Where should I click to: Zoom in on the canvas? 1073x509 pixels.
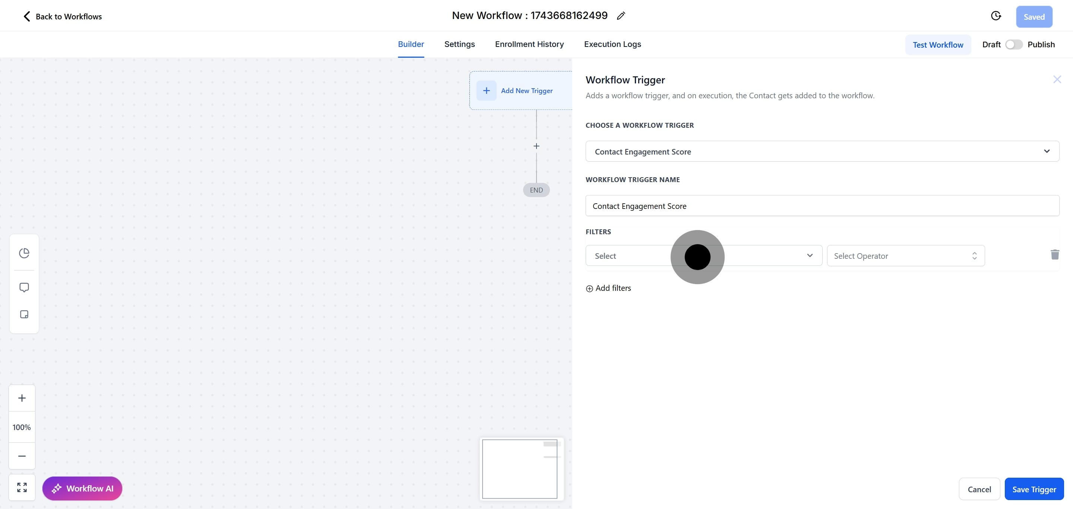(x=22, y=398)
